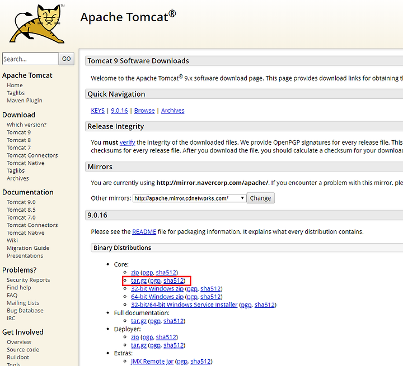
Task: Open sha512 for Windows Service Installer
Action: (x=264, y=305)
